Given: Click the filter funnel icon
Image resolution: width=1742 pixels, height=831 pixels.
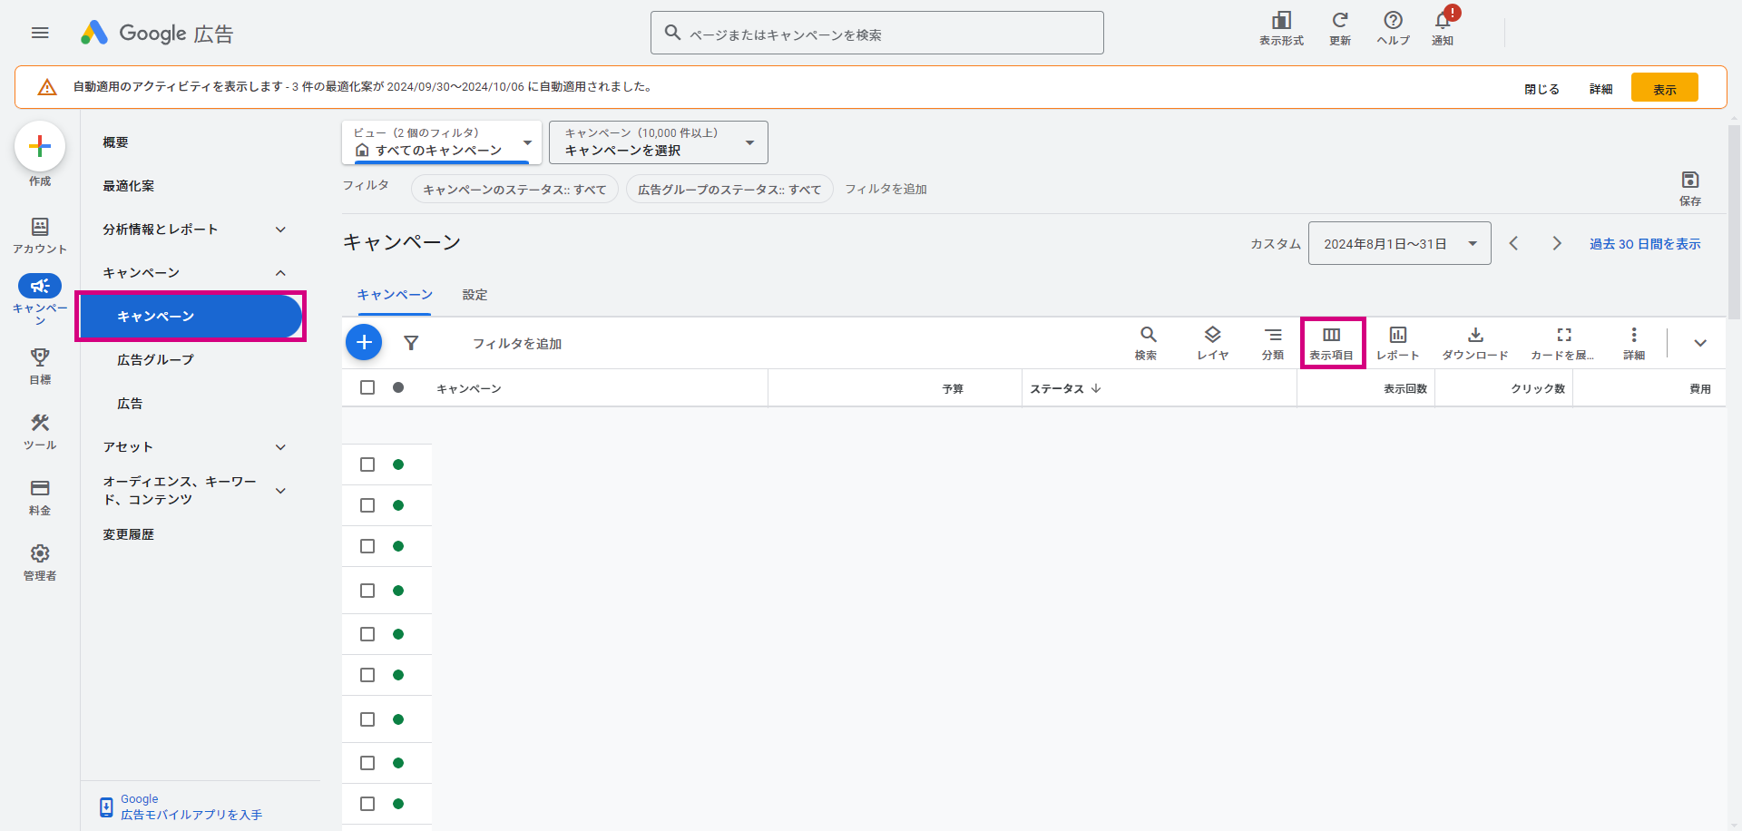Looking at the screenshot, I should tap(411, 343).
